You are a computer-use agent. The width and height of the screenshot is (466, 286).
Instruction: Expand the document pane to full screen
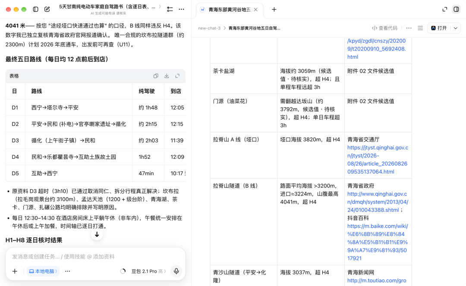coord(444,9)
